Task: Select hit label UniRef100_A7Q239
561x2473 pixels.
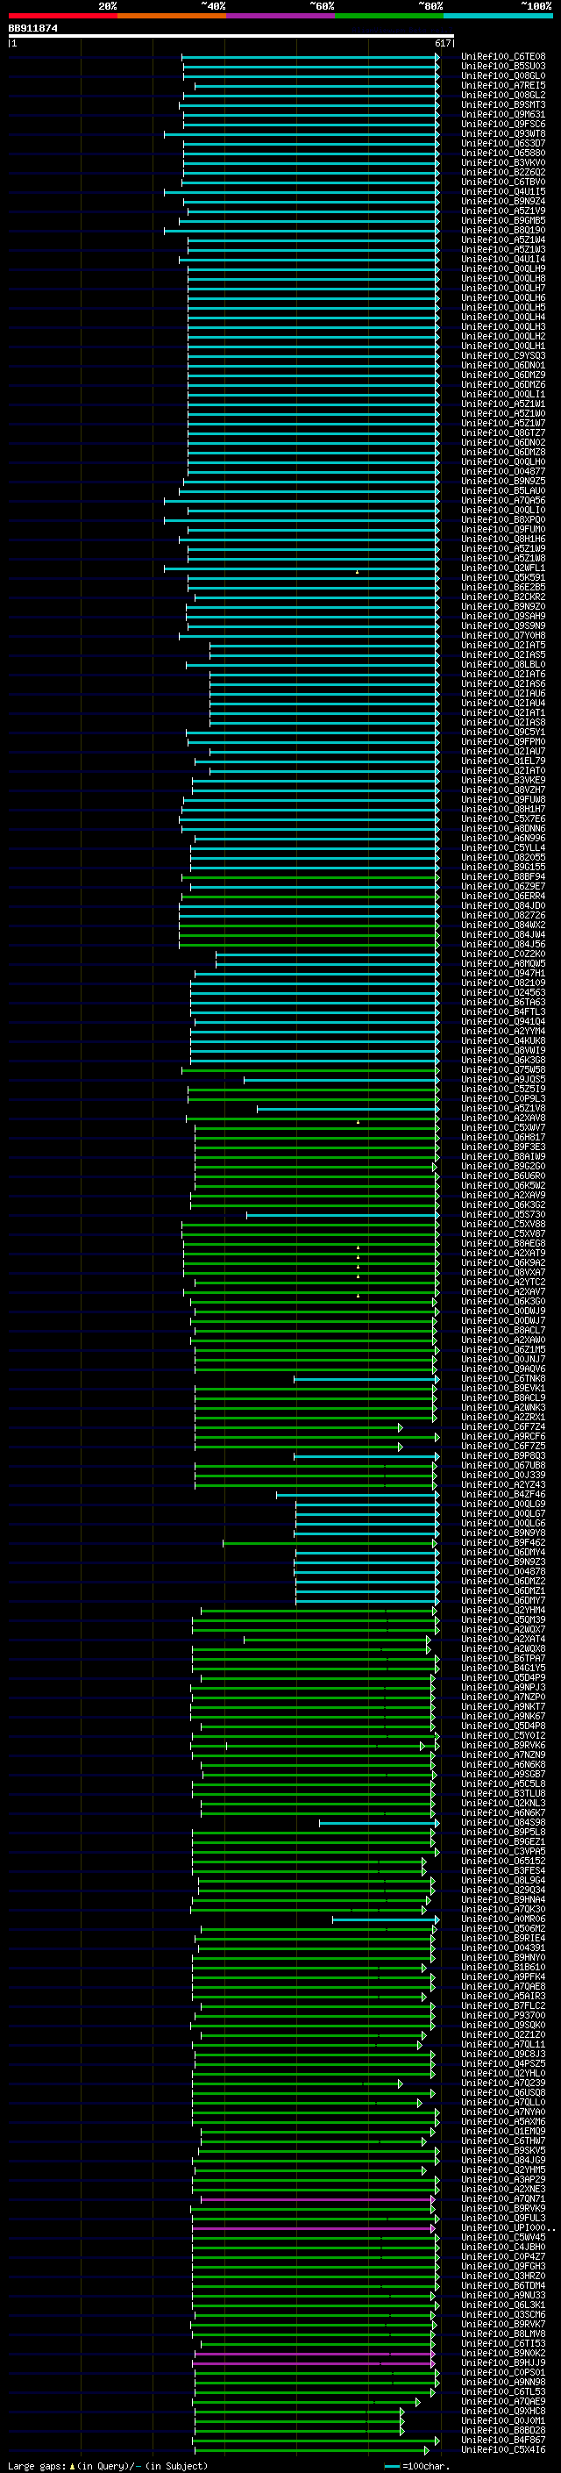Action: click(503, 2083)
